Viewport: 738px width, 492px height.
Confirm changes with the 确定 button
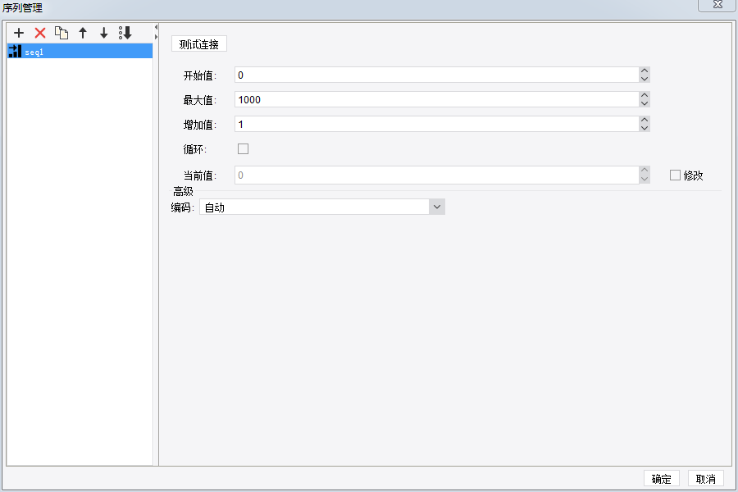[x=661, y=478]
